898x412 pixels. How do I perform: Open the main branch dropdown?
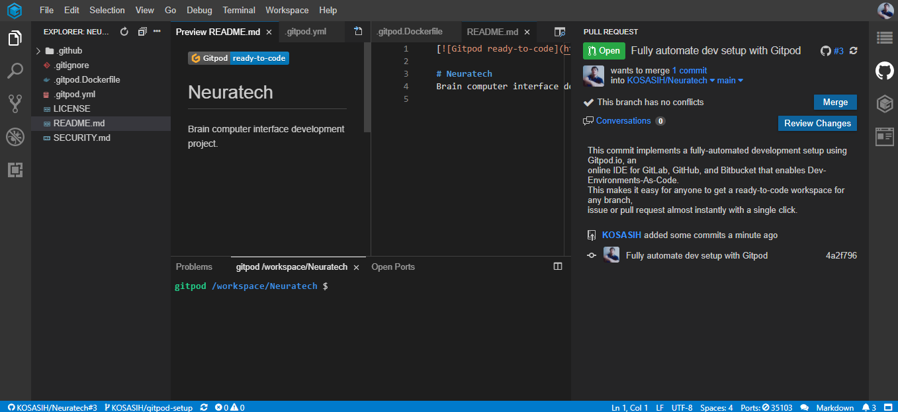[x=731, y=81]
